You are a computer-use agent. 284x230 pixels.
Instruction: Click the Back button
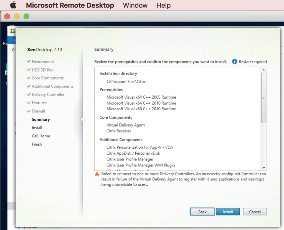click(x=202, y=212)
